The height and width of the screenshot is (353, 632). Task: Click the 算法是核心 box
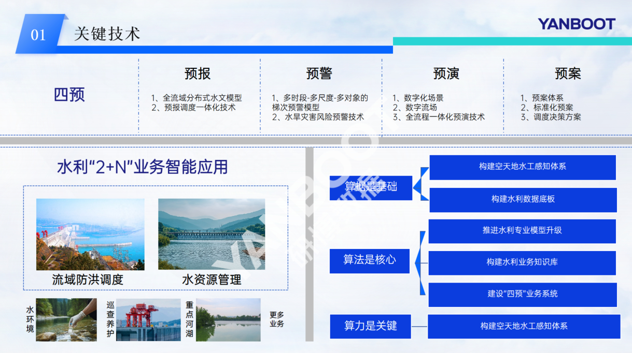(x=369, y=260)
